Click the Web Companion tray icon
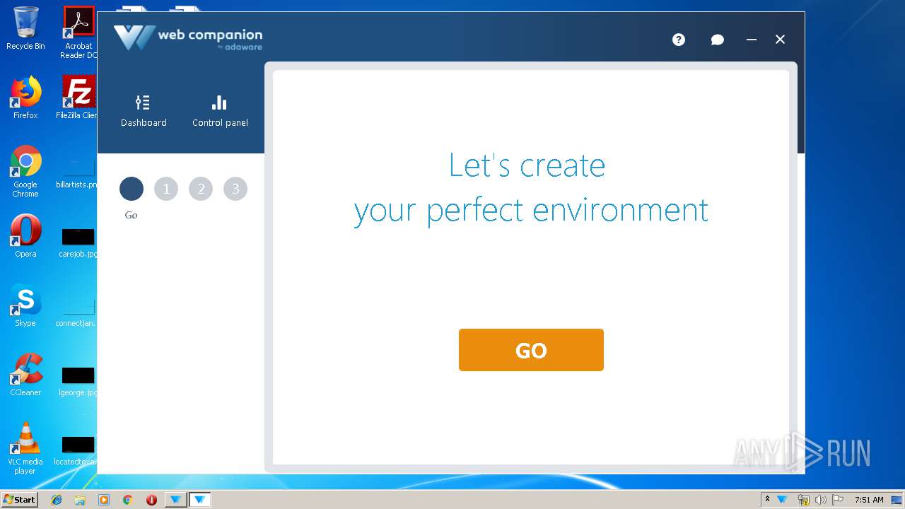905x509 pixels. tap(783, 500)
